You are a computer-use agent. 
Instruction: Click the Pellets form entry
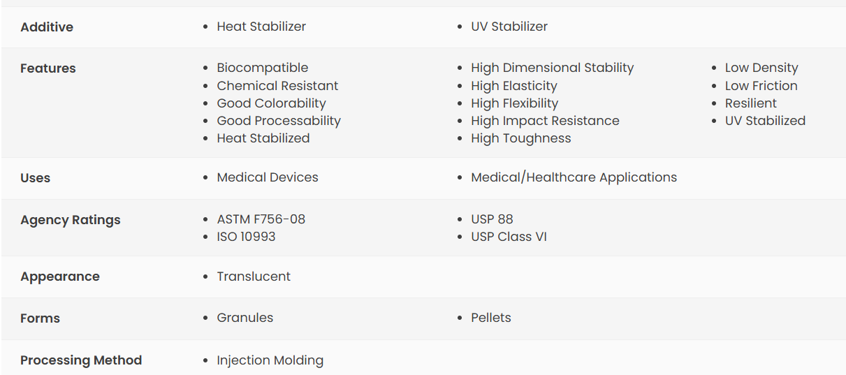(x=491, y=318)
